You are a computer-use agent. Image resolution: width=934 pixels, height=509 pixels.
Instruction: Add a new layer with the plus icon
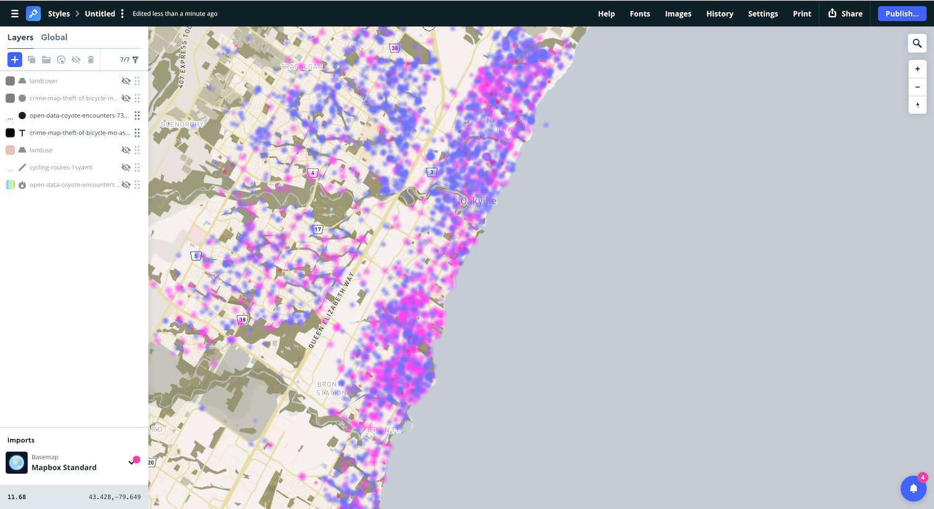[x=15, y=59]
